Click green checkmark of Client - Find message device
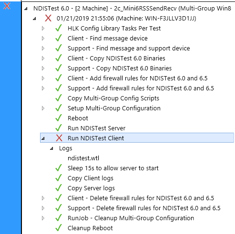 [x=59, y=38]
